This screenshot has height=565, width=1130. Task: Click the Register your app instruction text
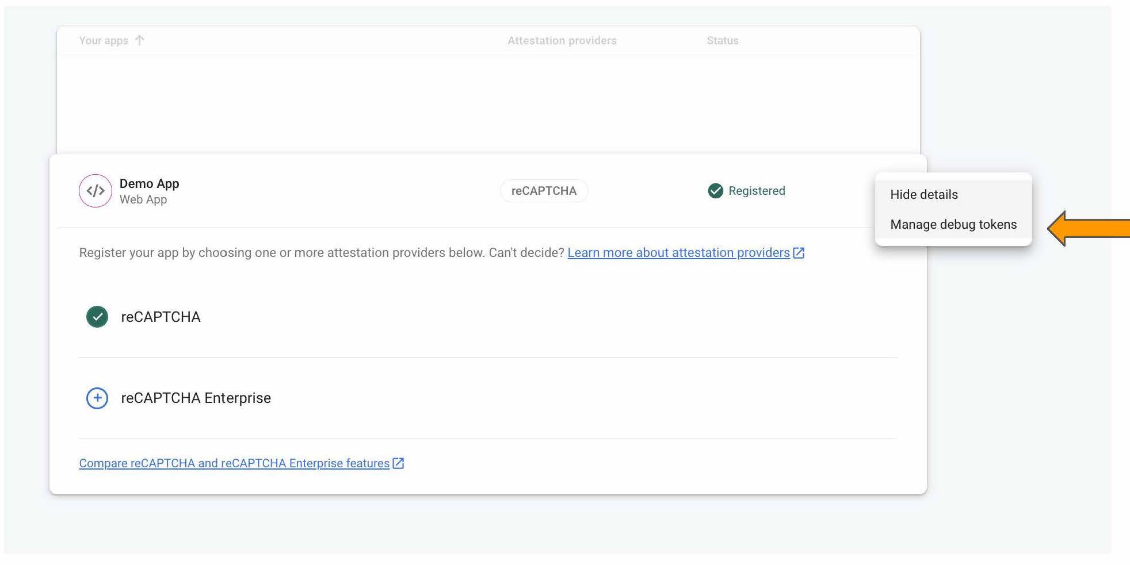[322, 253]
